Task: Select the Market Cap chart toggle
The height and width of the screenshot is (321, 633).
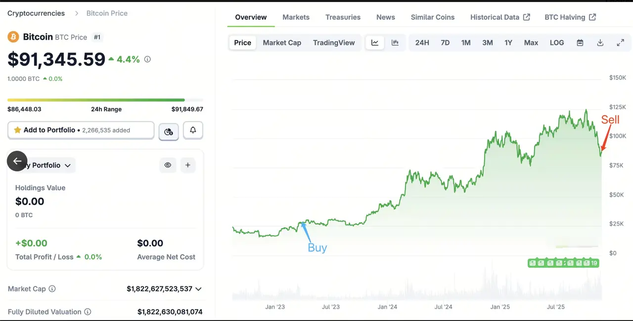Action: tap(282, 42)
